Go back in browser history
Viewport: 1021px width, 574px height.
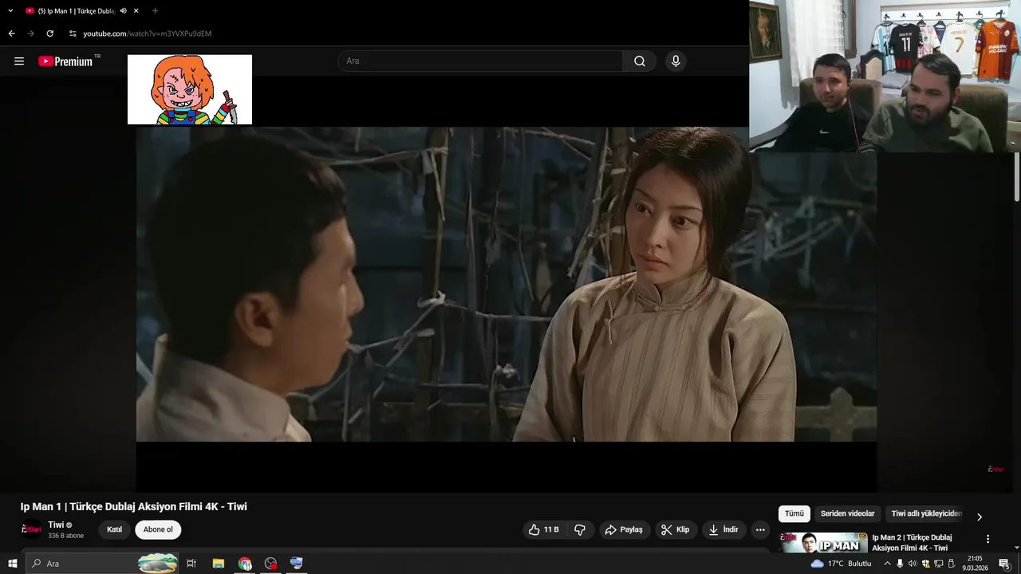click(x=11, y=33)
